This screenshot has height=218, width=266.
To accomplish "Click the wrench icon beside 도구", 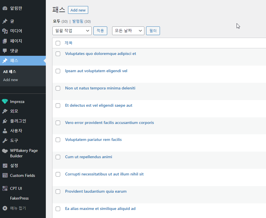I will click(x=5, y=140).
